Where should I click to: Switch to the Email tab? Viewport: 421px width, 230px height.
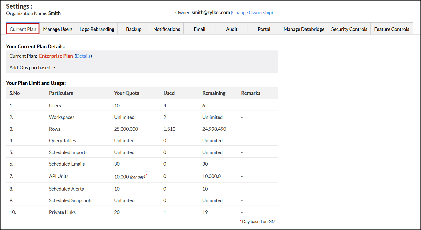pos(199,29)
